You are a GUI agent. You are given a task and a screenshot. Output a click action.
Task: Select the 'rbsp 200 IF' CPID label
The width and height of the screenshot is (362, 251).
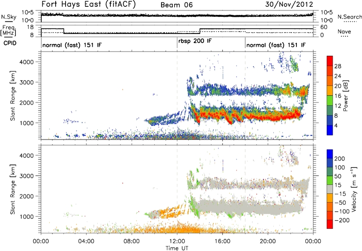click(195, 41)
